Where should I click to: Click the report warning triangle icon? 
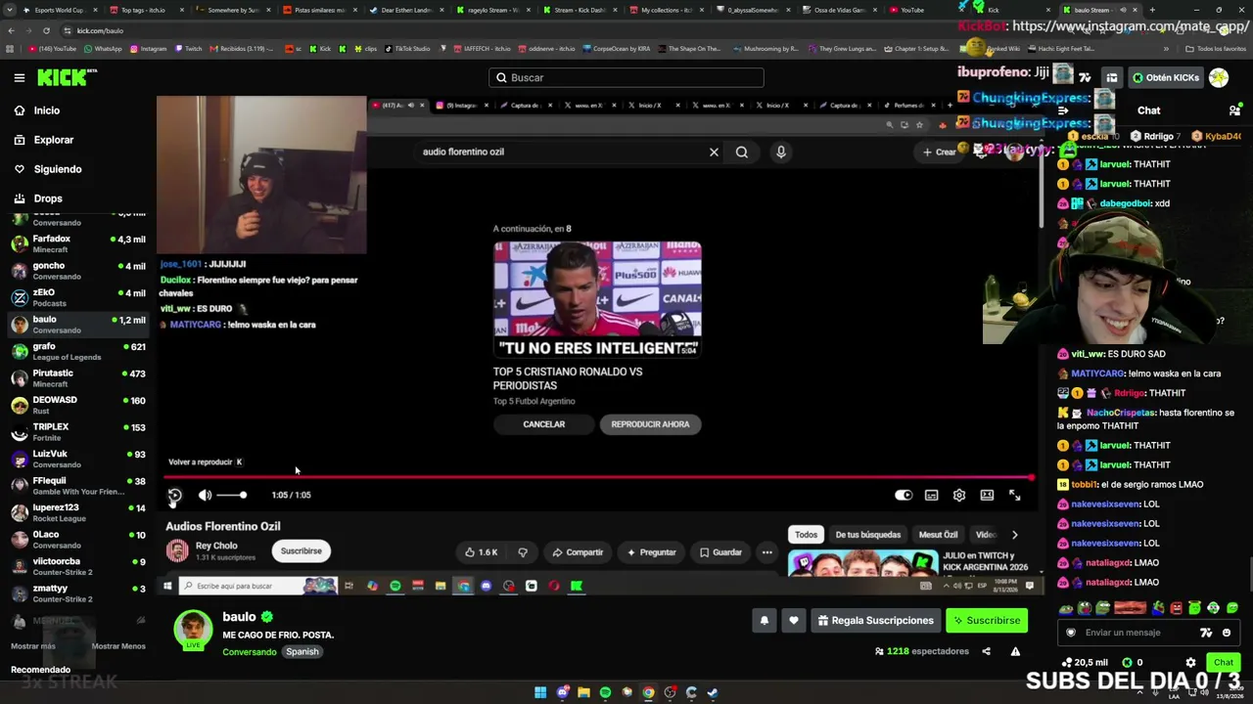(x=1015, y=651)
